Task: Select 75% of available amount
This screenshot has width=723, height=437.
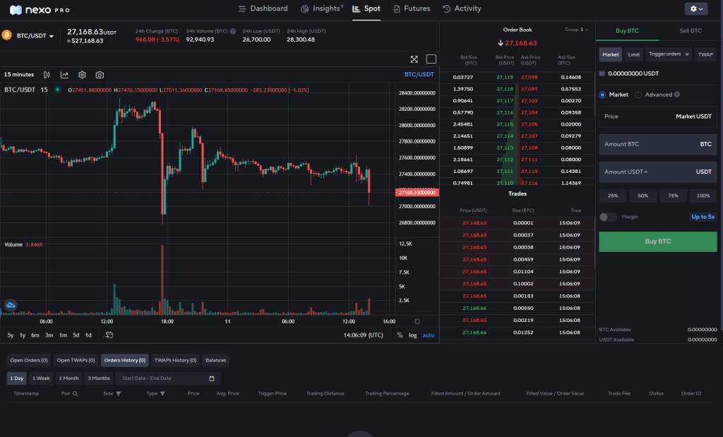Action: 673,196
